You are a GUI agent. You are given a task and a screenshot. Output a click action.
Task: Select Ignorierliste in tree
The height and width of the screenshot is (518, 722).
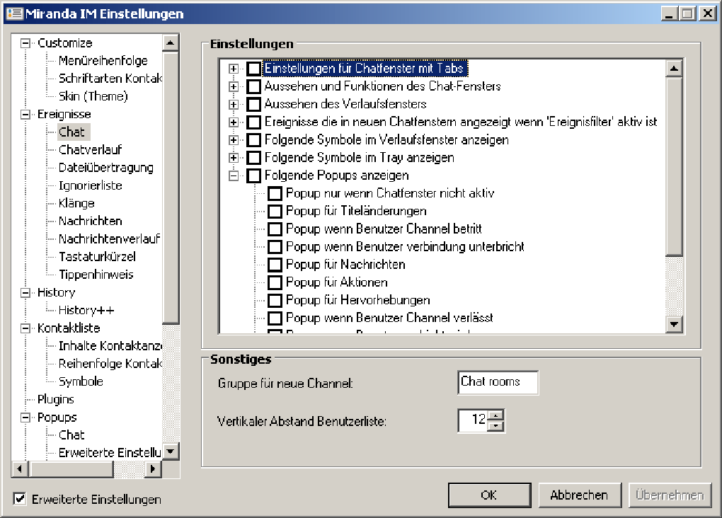91,185
